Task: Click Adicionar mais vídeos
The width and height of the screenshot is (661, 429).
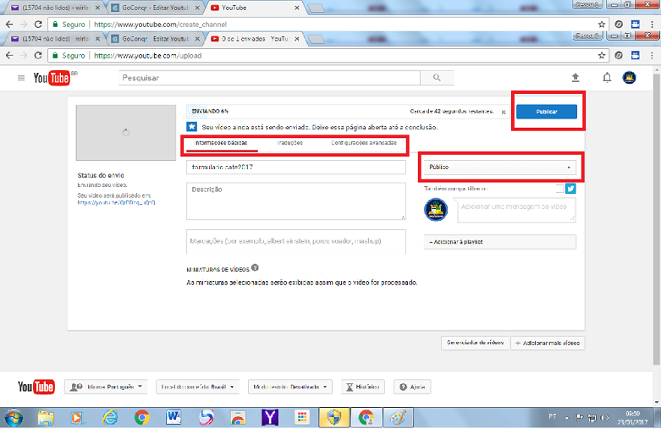Action: point(548,343)
